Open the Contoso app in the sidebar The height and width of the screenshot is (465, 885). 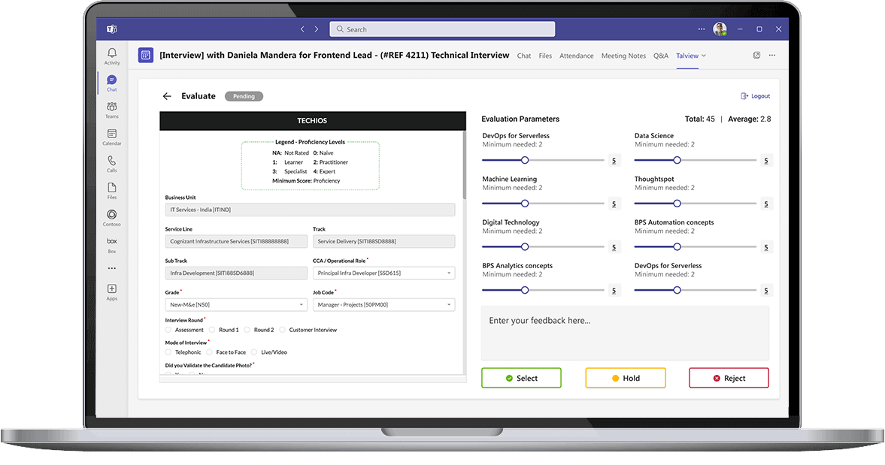coord(112,218)
